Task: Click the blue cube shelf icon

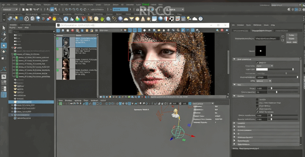Action: tap(21, 18)
